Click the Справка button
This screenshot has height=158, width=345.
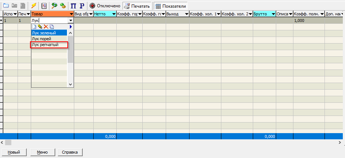(70, 152)
